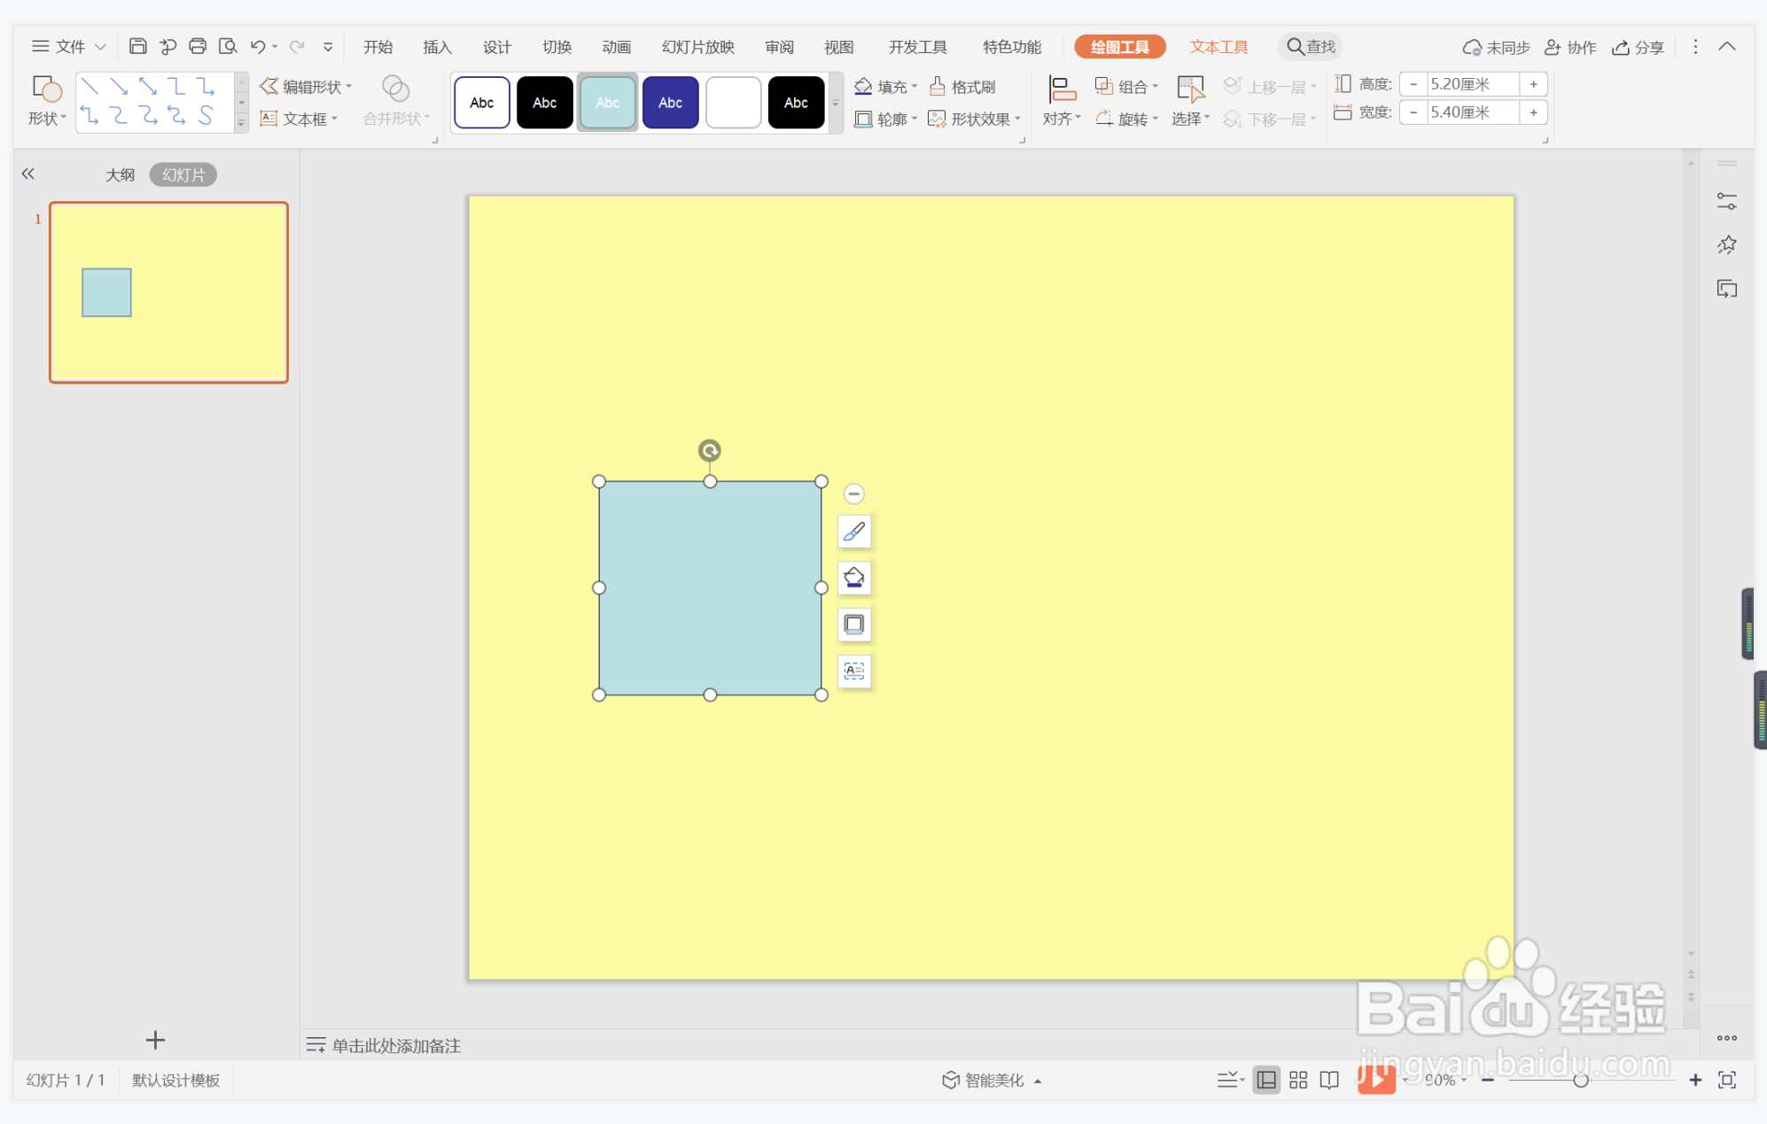
Task: Click the Format Painter (格式刷) icon
Action: tap(962, 87)
